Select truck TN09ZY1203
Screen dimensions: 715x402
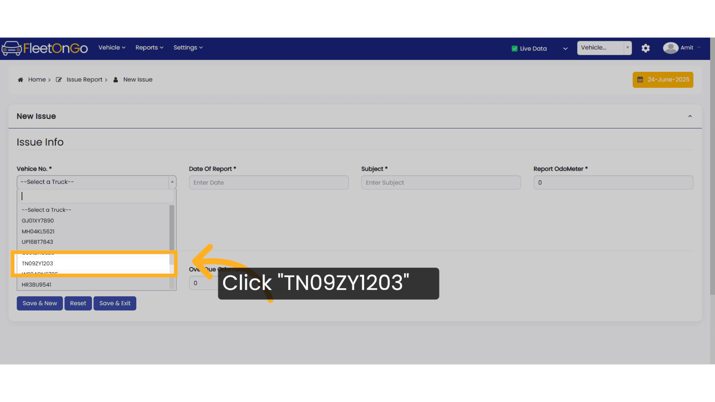93,264
